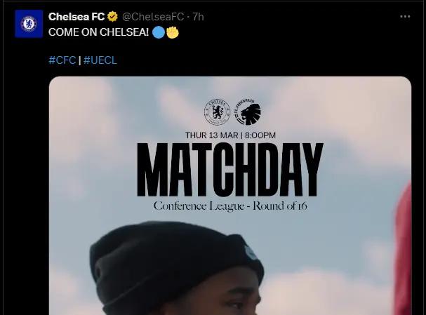Open the Chelsea FC display name
426x315 pixels.
[x=76, y=17]
